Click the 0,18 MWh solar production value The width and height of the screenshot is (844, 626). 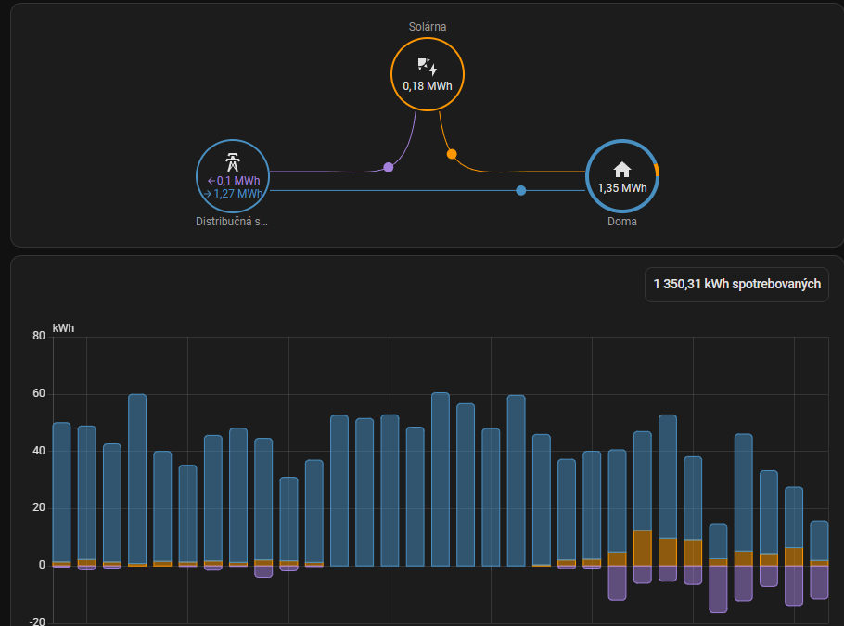(x=428, y=86)
